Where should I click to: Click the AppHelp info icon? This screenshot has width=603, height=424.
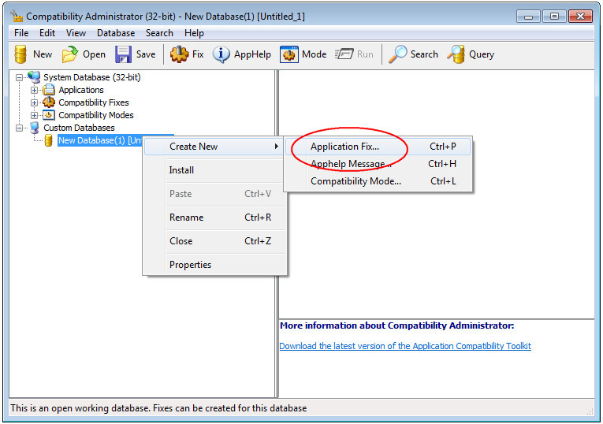(x=221, y=54)
